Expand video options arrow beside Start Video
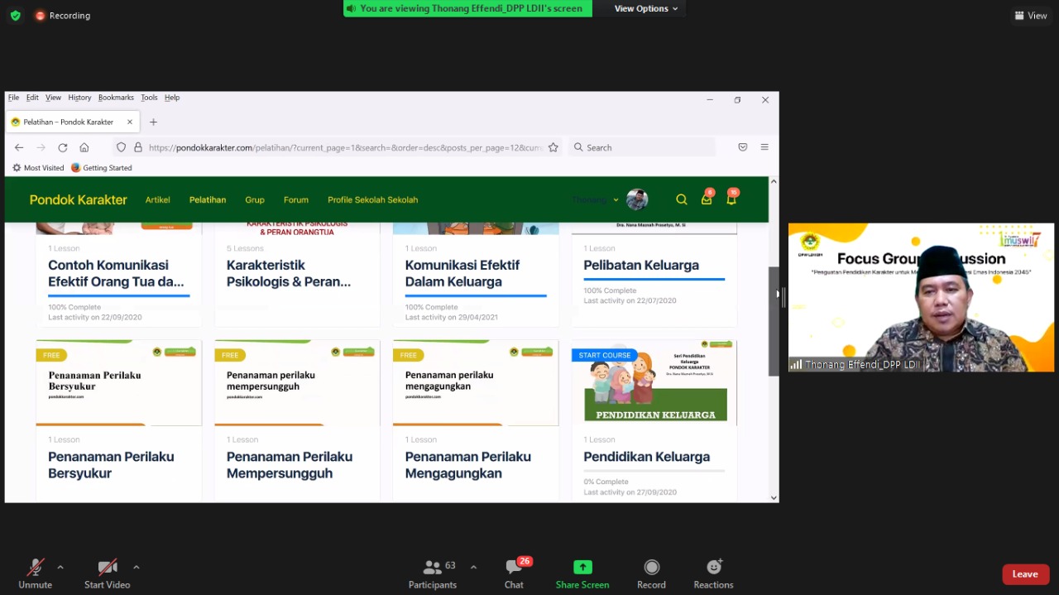The image size is (1059, 595). pos(137,568)
